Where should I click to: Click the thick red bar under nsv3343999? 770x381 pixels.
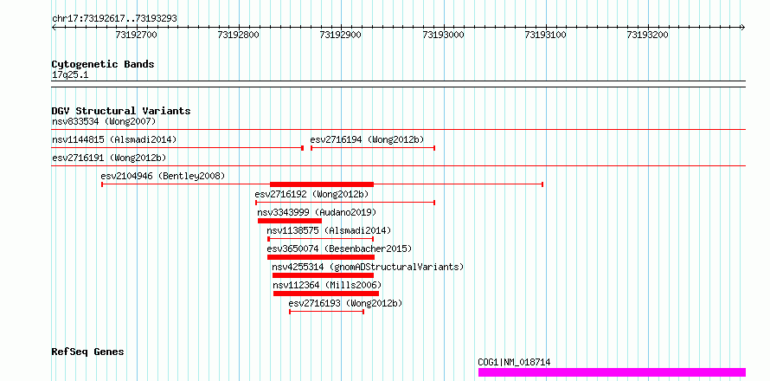(290, 221)
